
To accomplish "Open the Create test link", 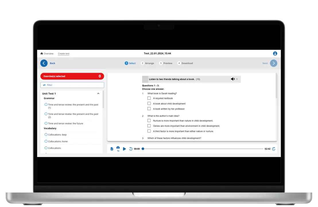I will click(63, 53).
